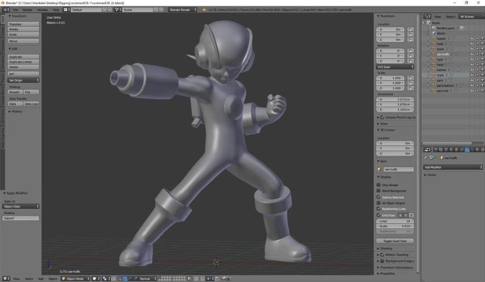Click the scene browse icon in header

click(x=118, y=10)
